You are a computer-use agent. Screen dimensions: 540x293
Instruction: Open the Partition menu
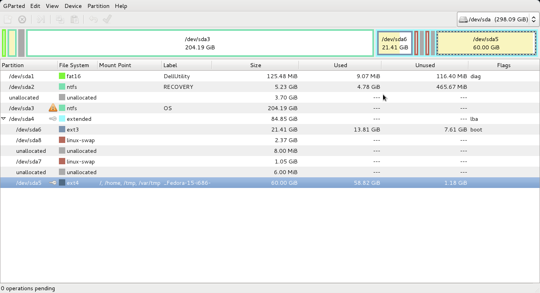coord(98,6)
